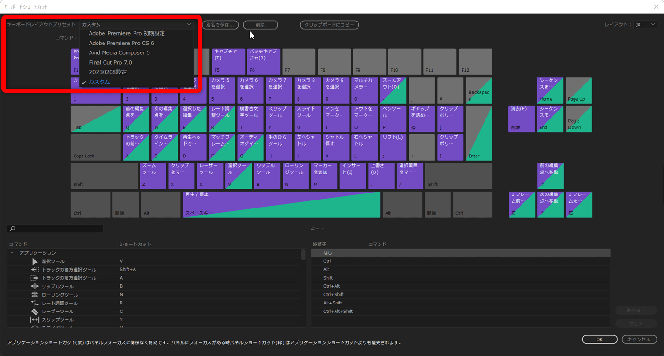Click the 削除 button
The image size is (664, 356).
pyautogui.click(x=261, y=25)
